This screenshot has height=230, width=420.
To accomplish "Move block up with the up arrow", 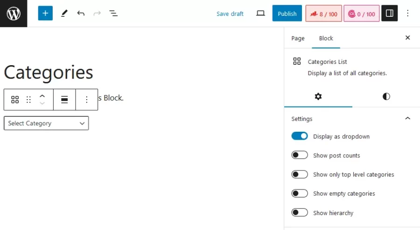I will tap(42, 96).
